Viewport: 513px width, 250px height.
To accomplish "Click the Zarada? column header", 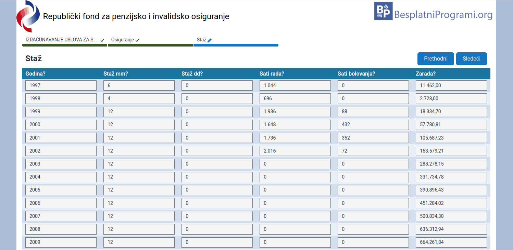I will click(426, 74).
